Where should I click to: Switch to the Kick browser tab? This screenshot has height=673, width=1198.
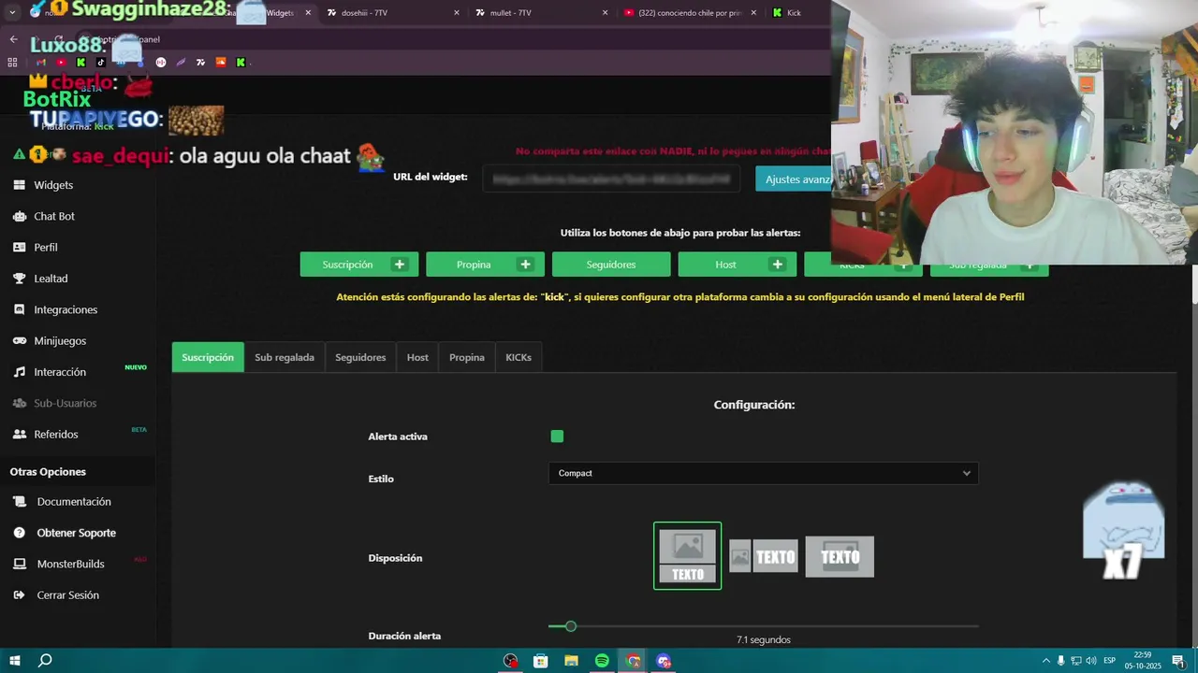pos(796,13)
